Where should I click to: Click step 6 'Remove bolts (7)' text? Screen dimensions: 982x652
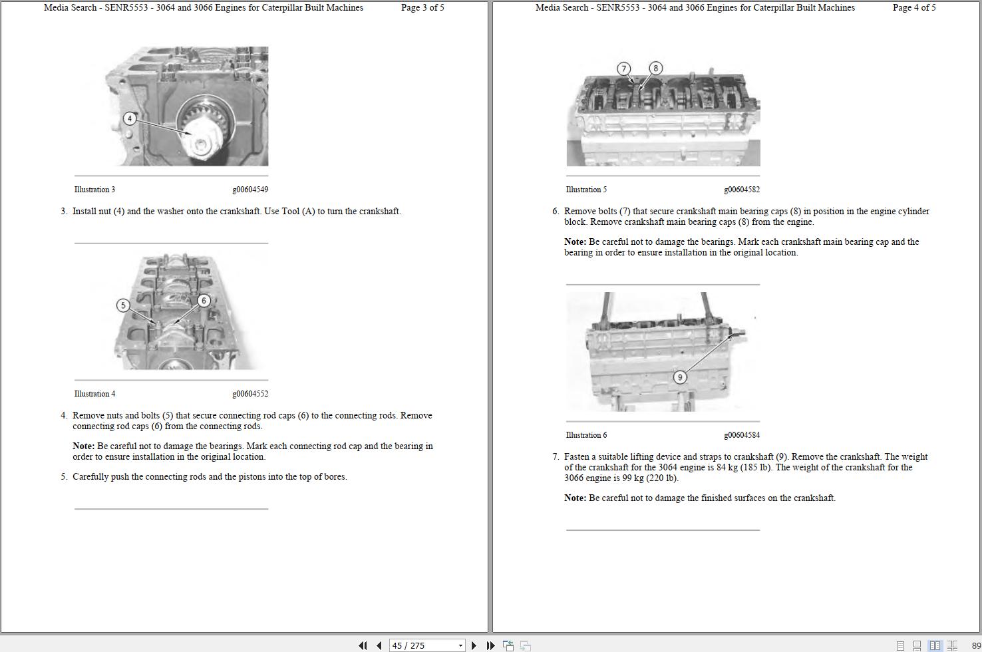coord(746,216)
